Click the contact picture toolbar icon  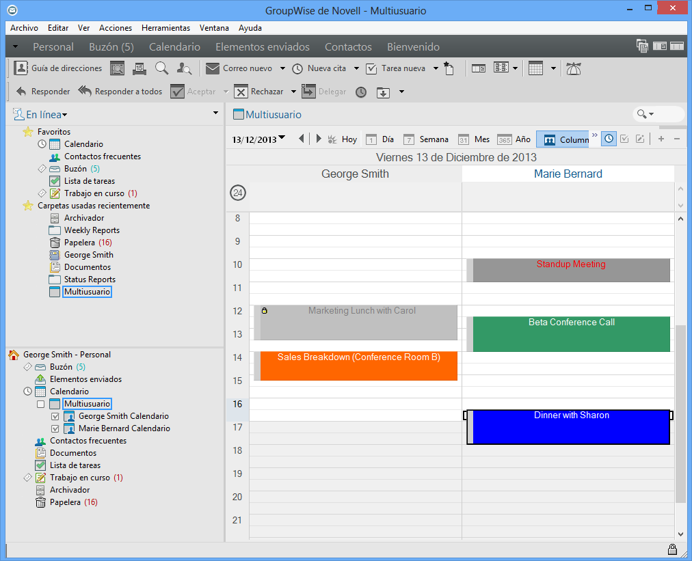tap(117, 68)
